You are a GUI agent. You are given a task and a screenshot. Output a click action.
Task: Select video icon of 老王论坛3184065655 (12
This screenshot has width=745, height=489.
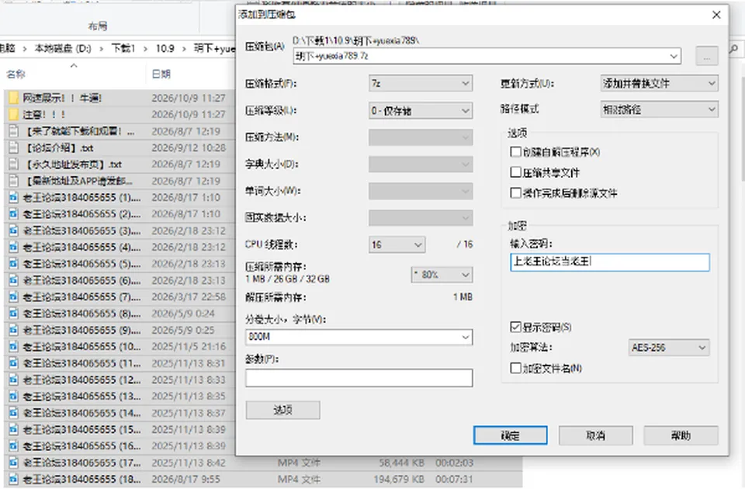[14, 380]
